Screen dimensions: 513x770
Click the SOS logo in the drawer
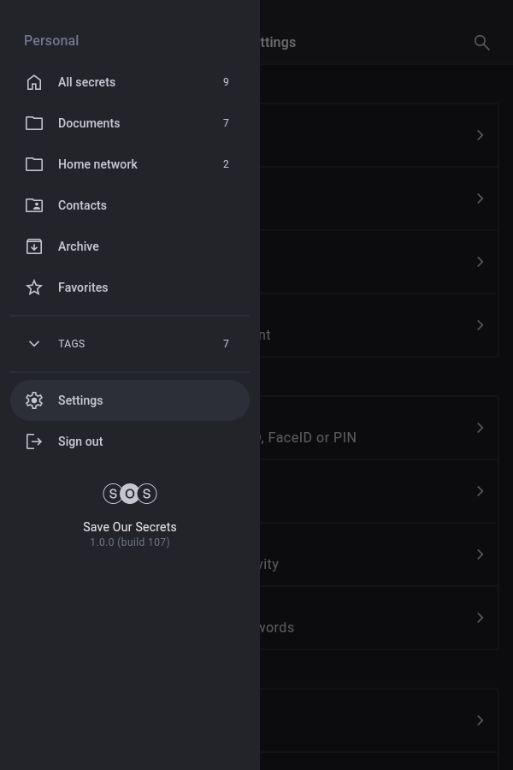click(130, 494)
